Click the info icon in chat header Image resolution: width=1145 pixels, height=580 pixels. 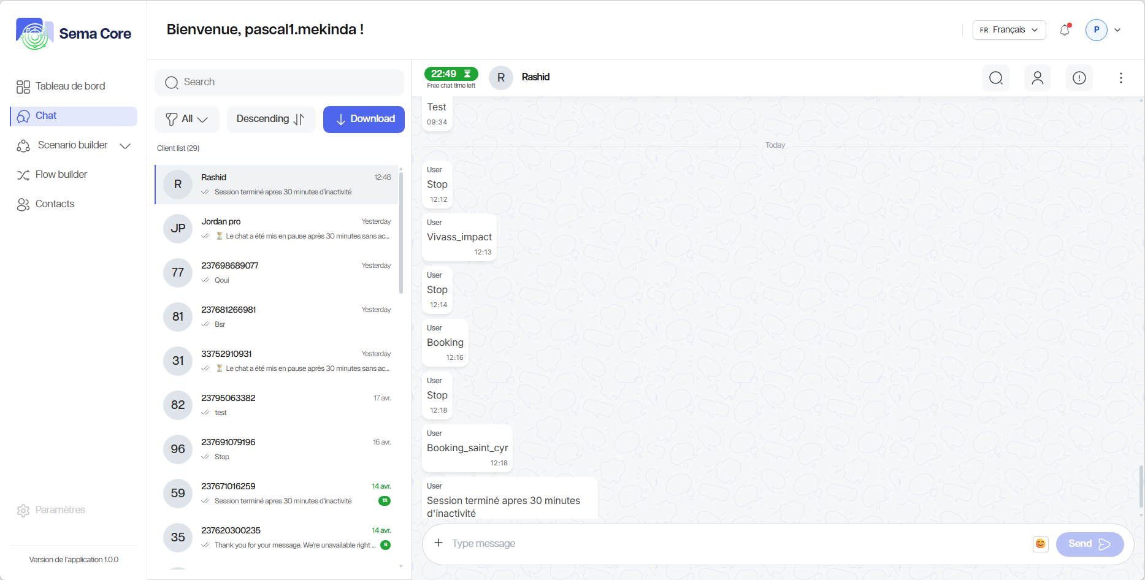1079,78
